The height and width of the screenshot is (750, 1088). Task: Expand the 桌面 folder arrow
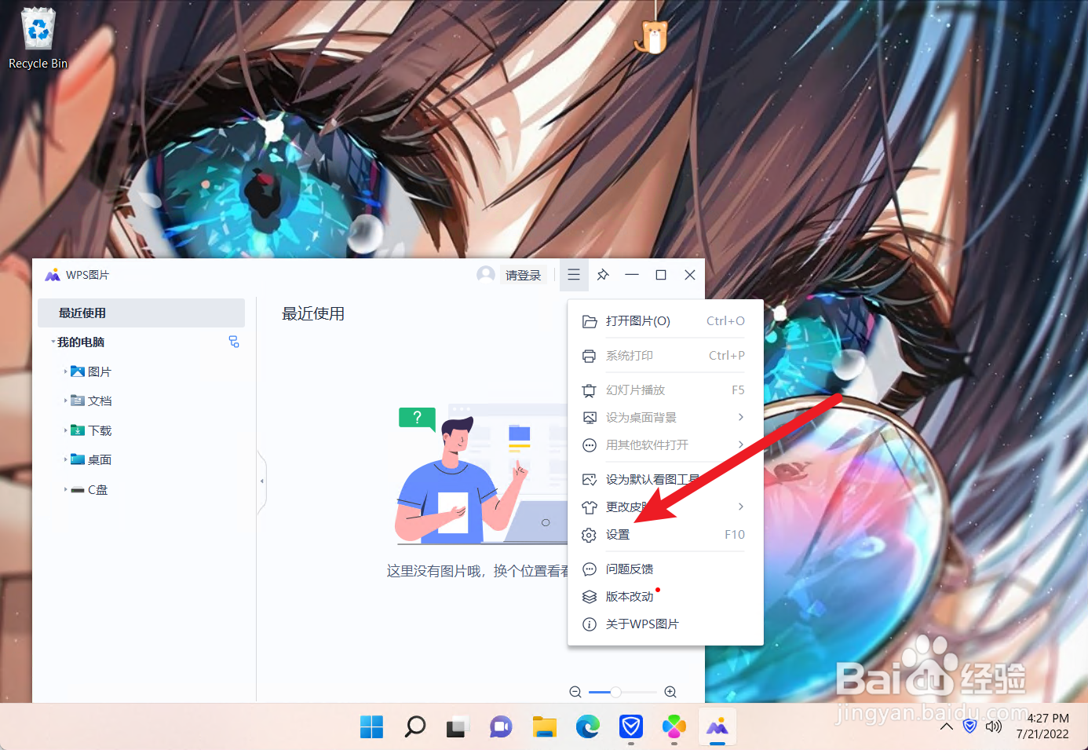click(65, 459)
